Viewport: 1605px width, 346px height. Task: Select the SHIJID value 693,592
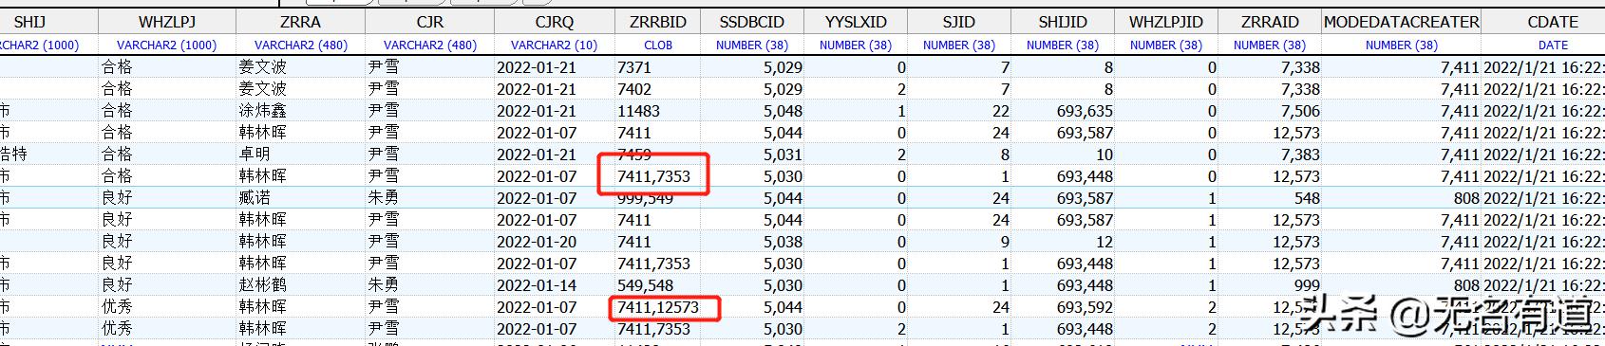click(1085, 307)
